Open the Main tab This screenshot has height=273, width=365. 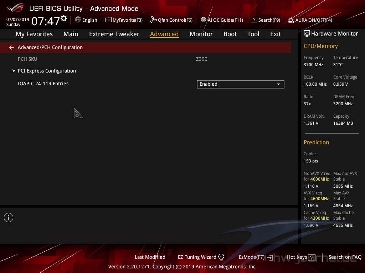[x=71, y=34]
